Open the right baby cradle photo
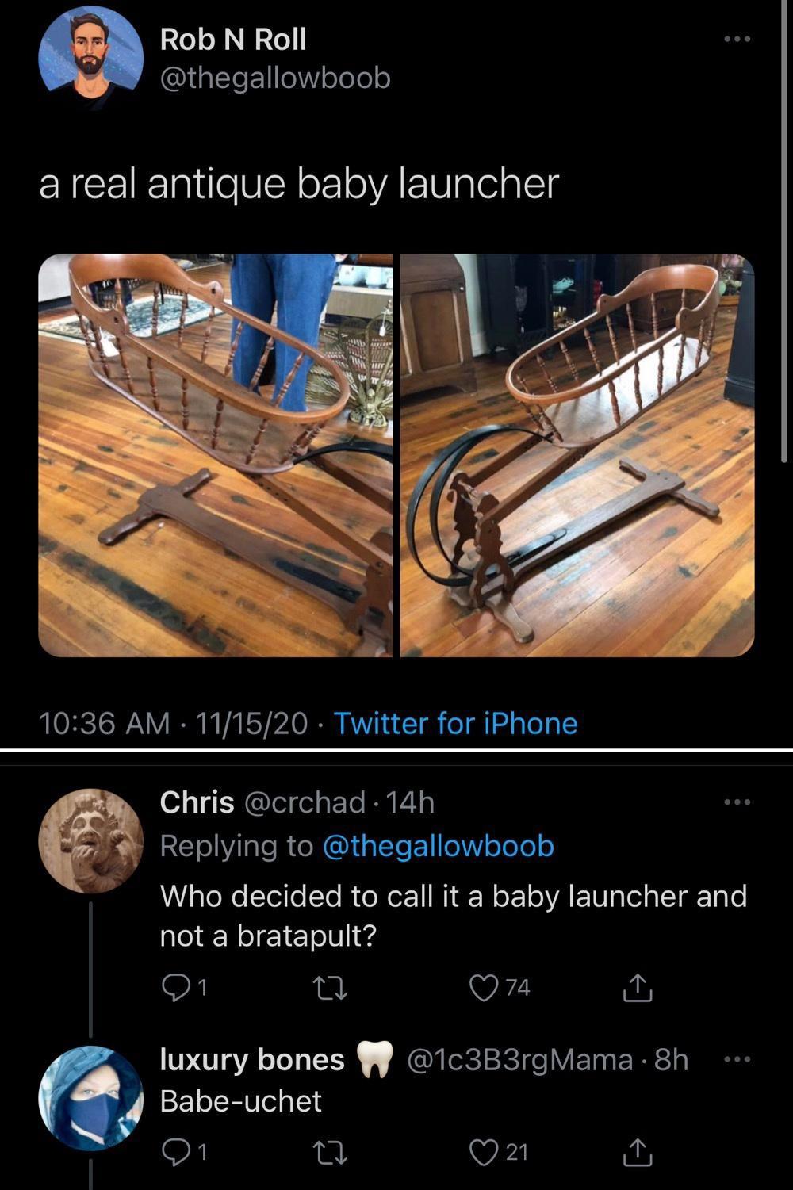 pos(577,455)
